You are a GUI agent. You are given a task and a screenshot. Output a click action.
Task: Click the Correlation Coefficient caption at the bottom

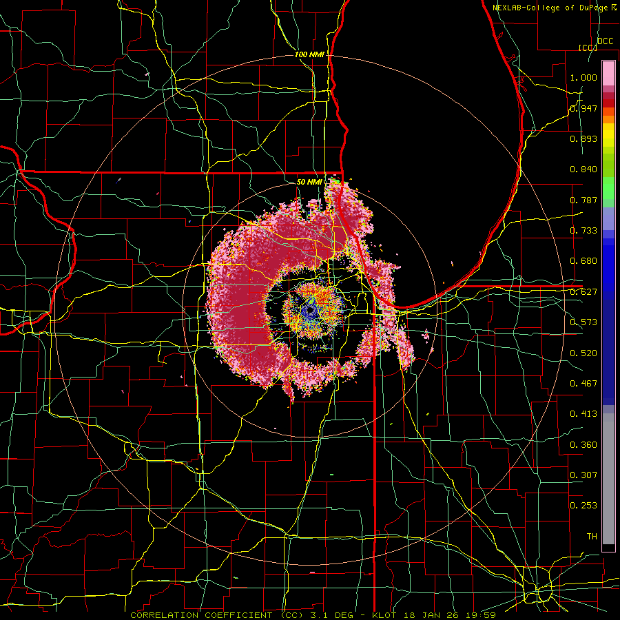313,615
